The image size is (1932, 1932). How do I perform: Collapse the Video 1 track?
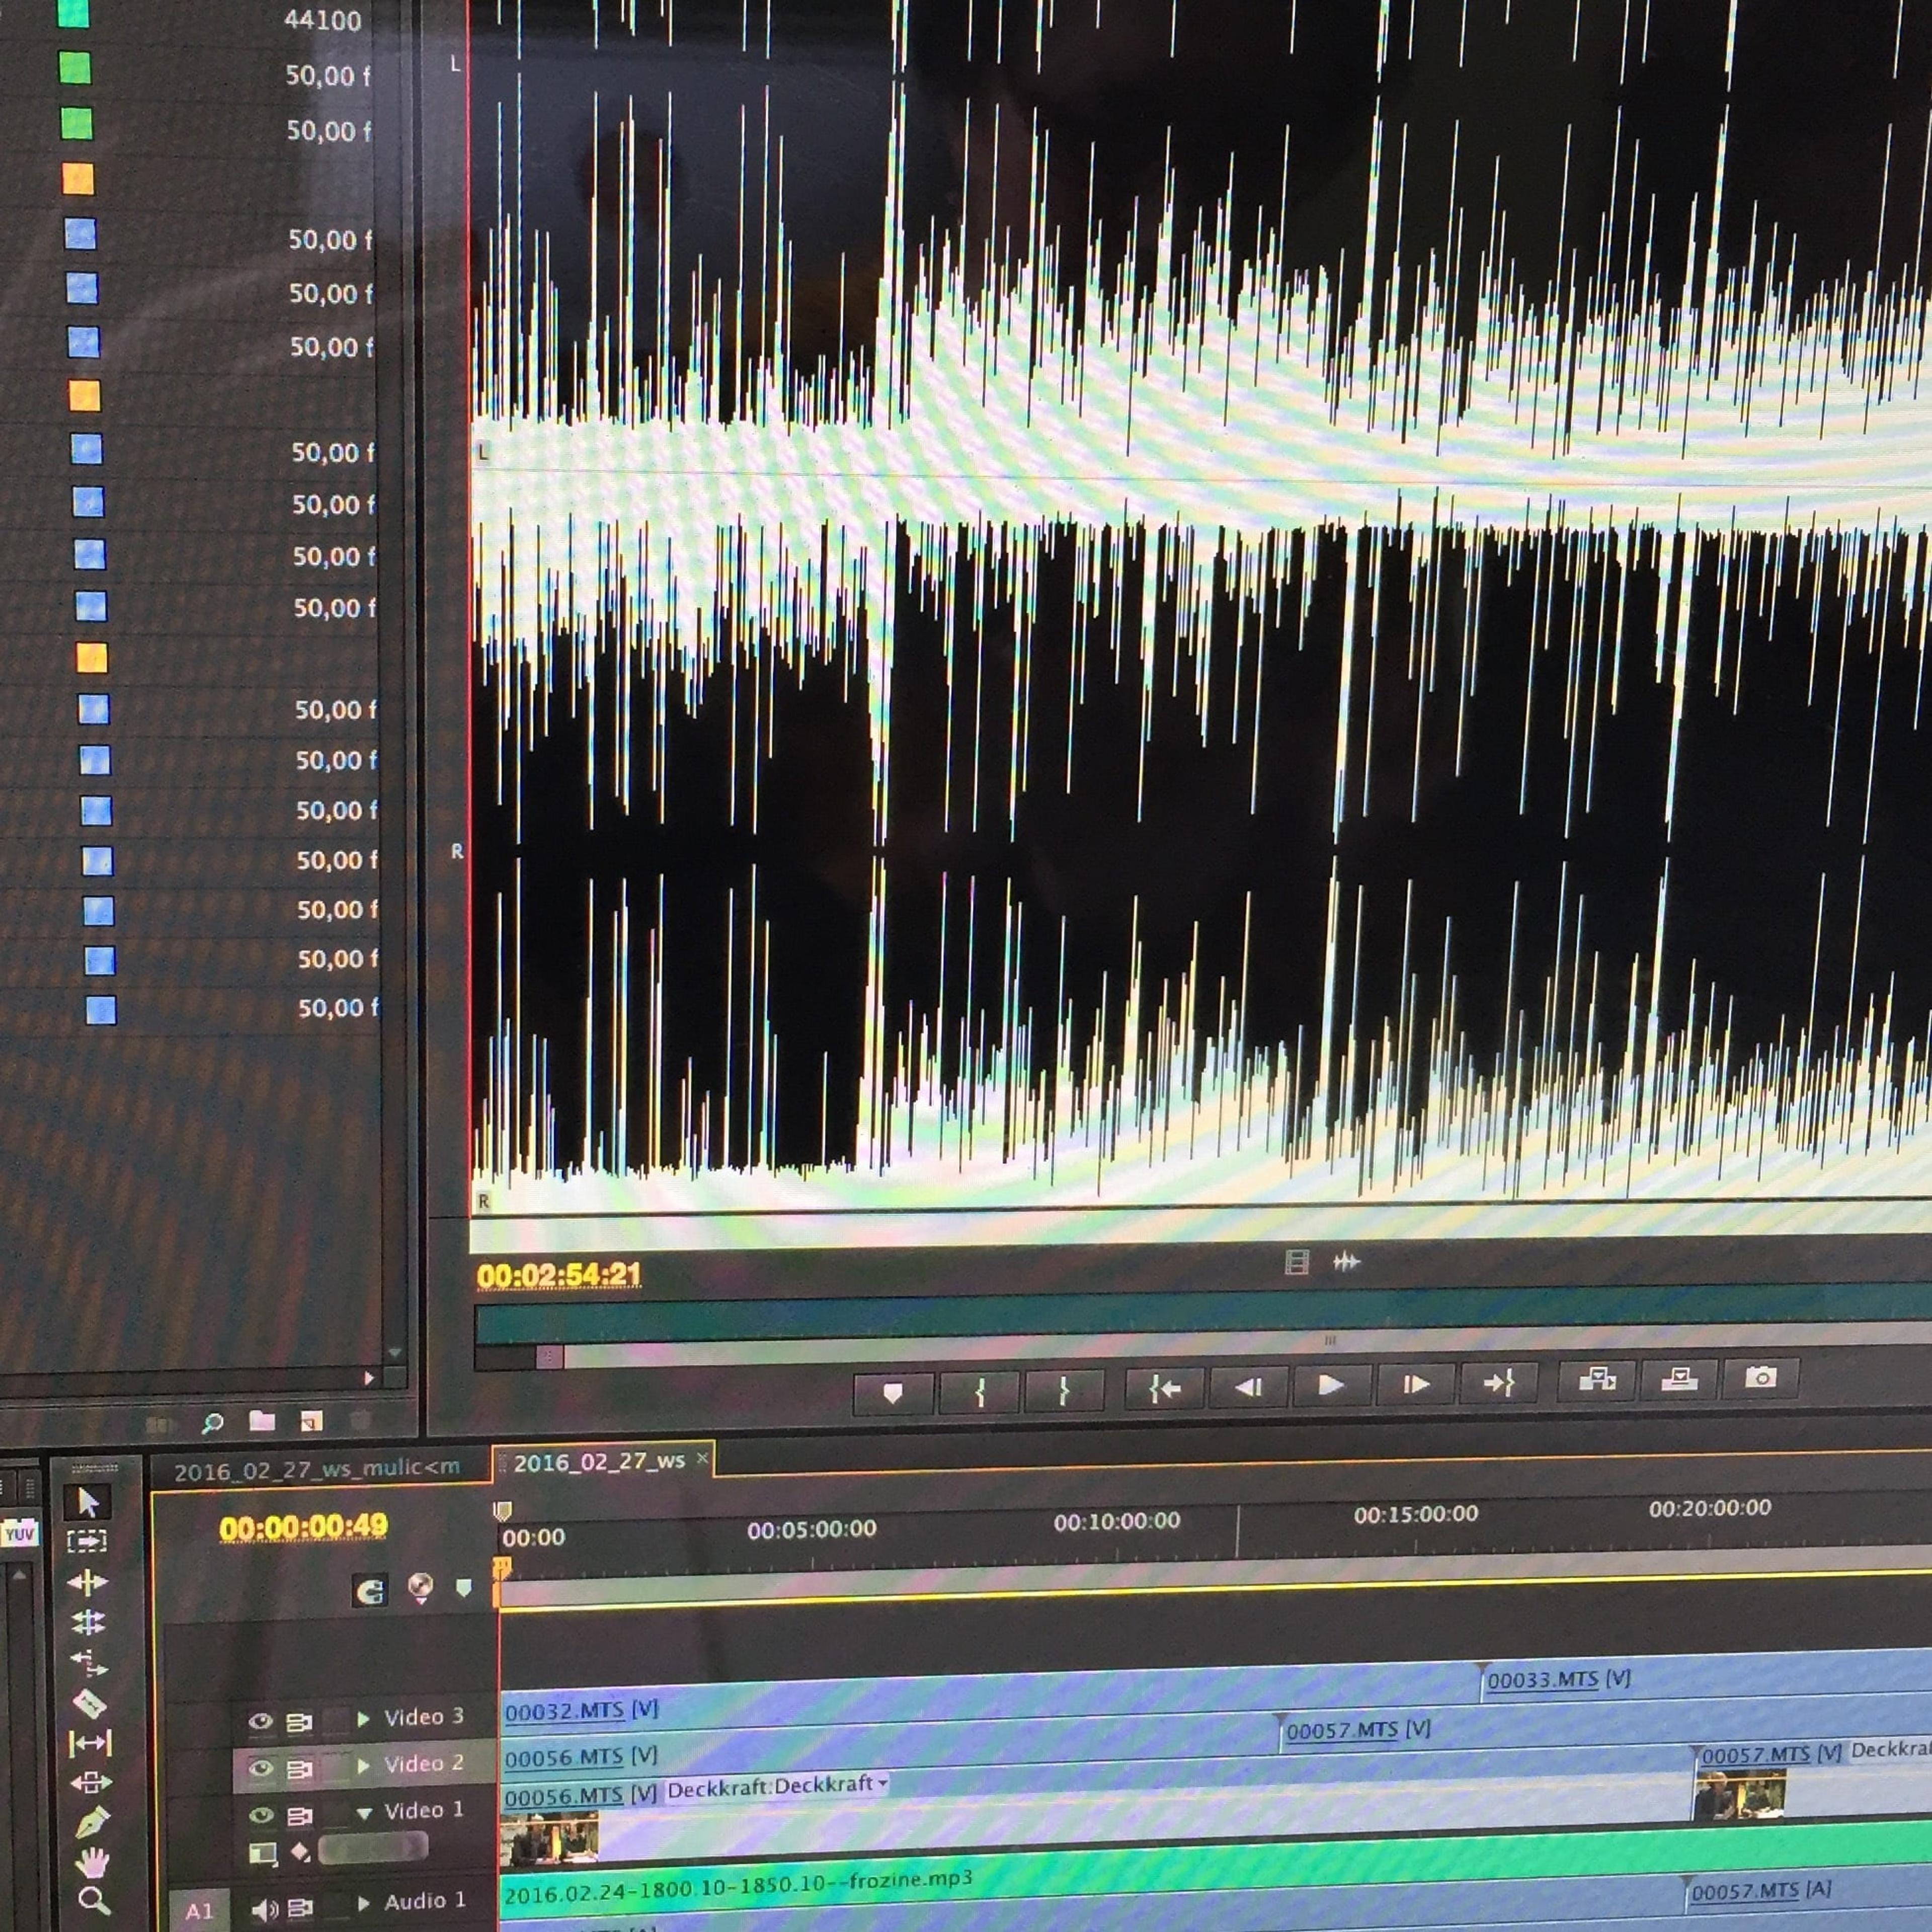tap(365, 1812)
